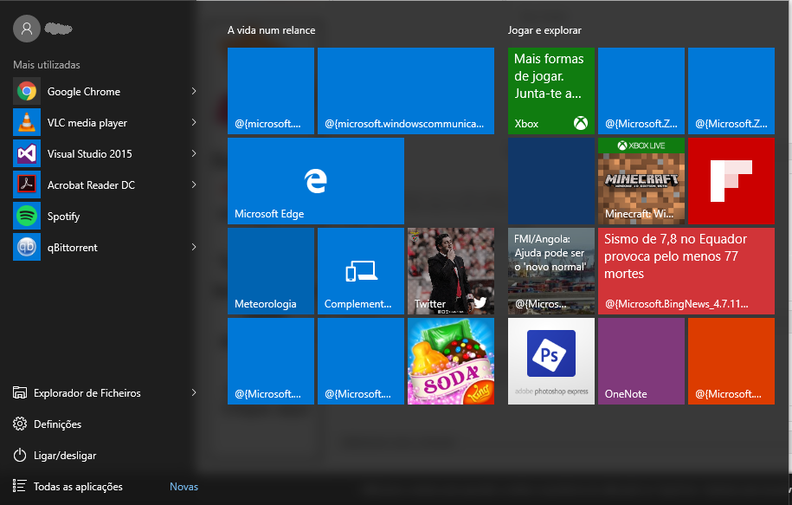Screen dimensions: 792x505
Task: Open Google Chrome from most used list
Action: point(105,92)
